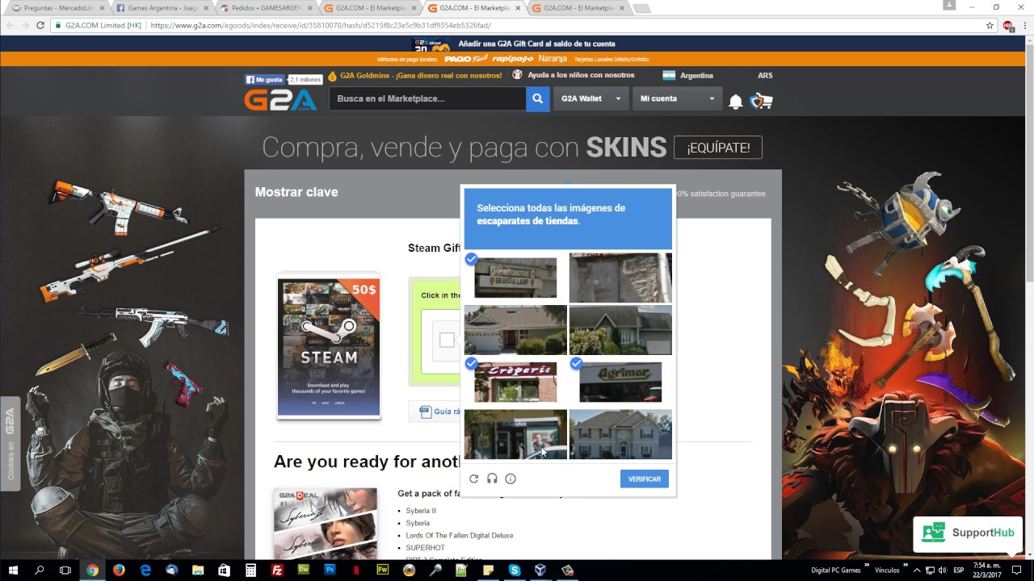This screenshot has height=581, width=1034.
Task: Open Microsoft Edge from the taskbar
Action: pyautogui.click(x=145, y=570)
